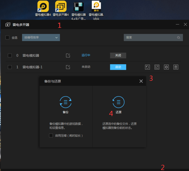This screenshot has width=189, height=171.
Task: Click the rename edit icon for 雷电模拟器-1
Action: click(68, 67)
